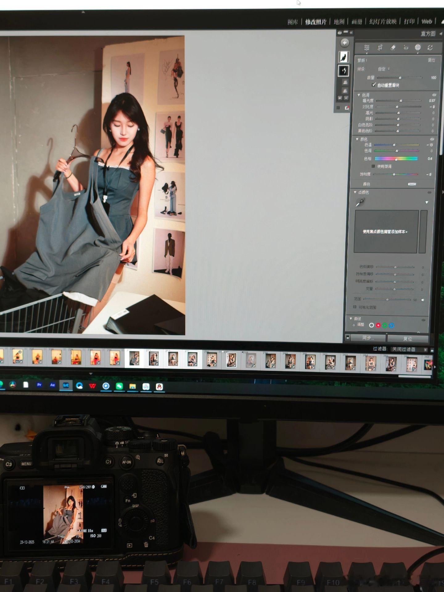The image size is (444, 592).
Task: Enable 使用微调 checkbox
Action: (373, 166)
